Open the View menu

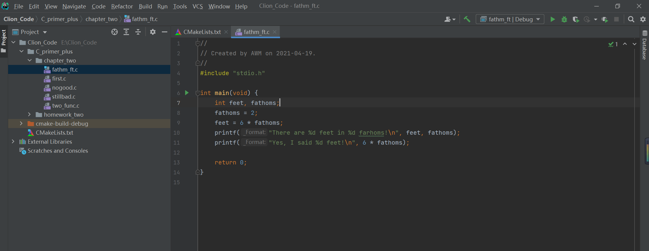[51, 6]
